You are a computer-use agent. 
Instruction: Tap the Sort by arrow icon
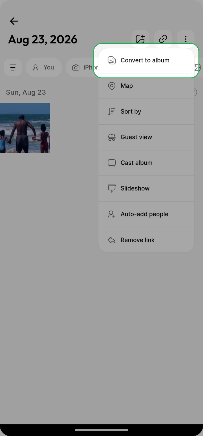tap(112, 112)
